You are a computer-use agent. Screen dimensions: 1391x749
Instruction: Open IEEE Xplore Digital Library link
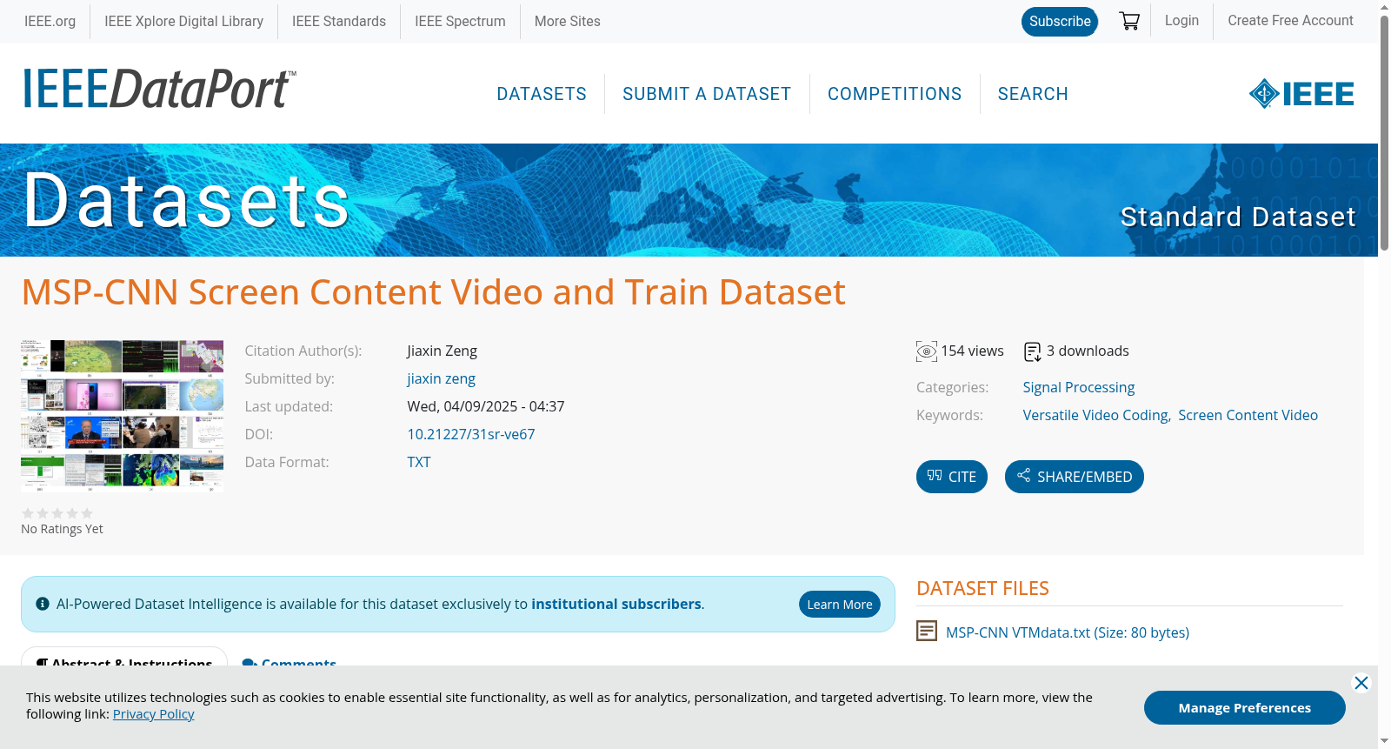183,22
